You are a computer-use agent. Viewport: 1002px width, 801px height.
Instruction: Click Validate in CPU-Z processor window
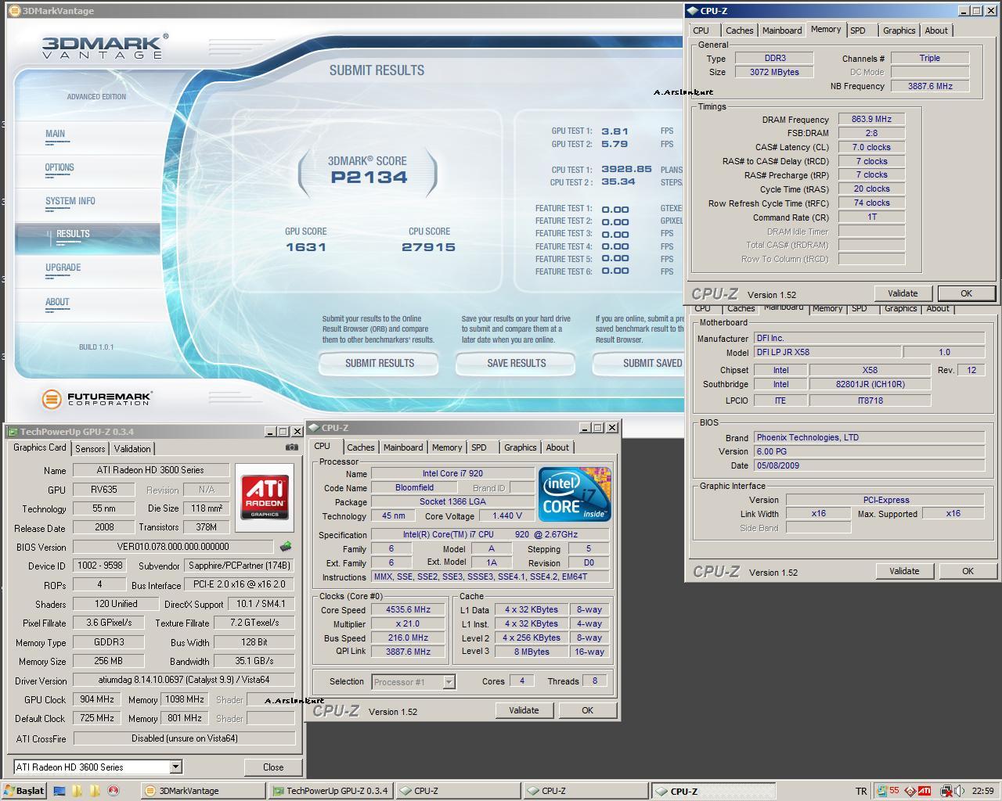[x=524, y=710]
